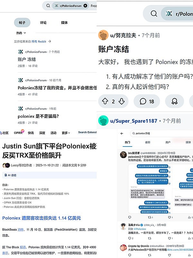Click the large search magnifier in right panel
The height and width of the screenshot is (258, 193).
[x=154, y=14]
